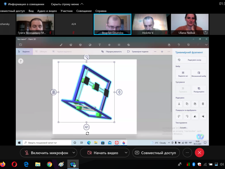Unmute with the Включить микрофон button
The height and width of the screenshot is (169, 225).
(46, 153)
